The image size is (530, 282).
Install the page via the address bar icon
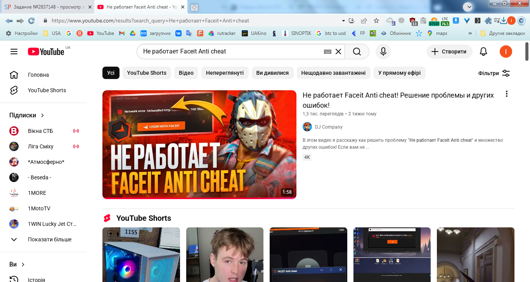[352, 21]
